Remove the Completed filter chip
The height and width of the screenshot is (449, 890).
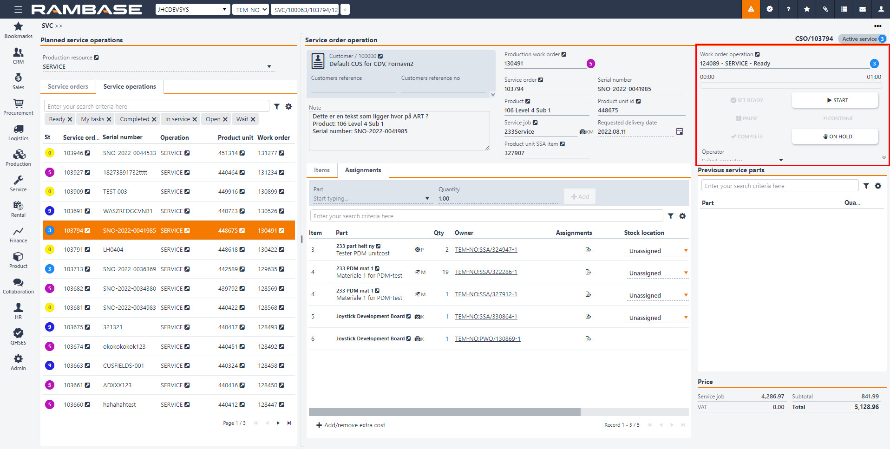154,119
